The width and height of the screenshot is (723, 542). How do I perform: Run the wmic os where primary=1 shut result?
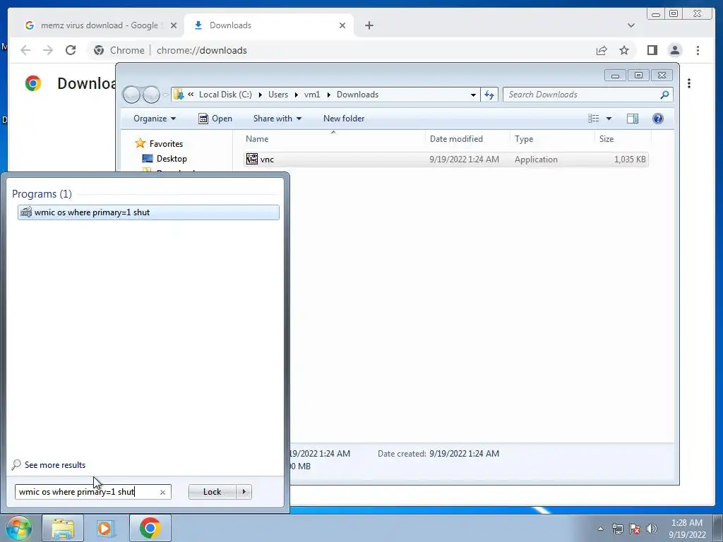click(148, 212)
